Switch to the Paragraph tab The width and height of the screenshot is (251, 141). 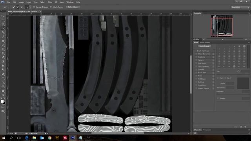pos(207,130)
